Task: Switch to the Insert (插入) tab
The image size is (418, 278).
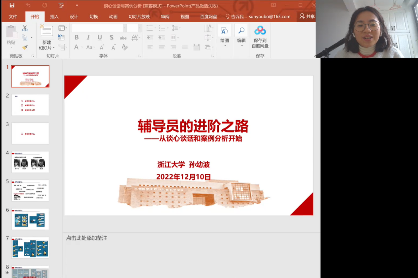Action: [54, 16]
